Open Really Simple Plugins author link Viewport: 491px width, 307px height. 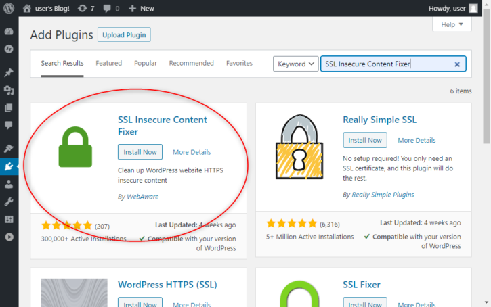click(x=383, y=195)
